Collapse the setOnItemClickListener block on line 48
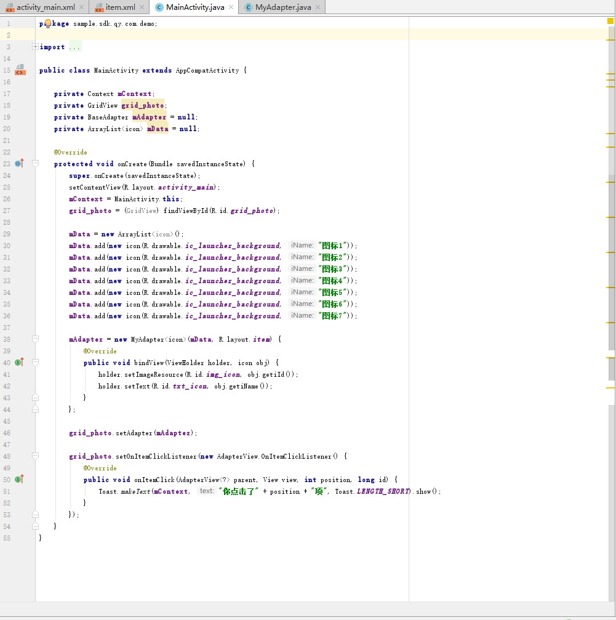This screenshot has width=616, height=620. coord(36,456)
